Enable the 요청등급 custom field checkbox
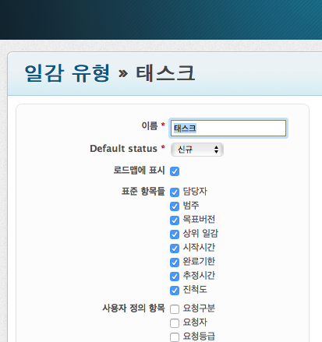This screenshot has height=342, width=322. click(175, 337)
